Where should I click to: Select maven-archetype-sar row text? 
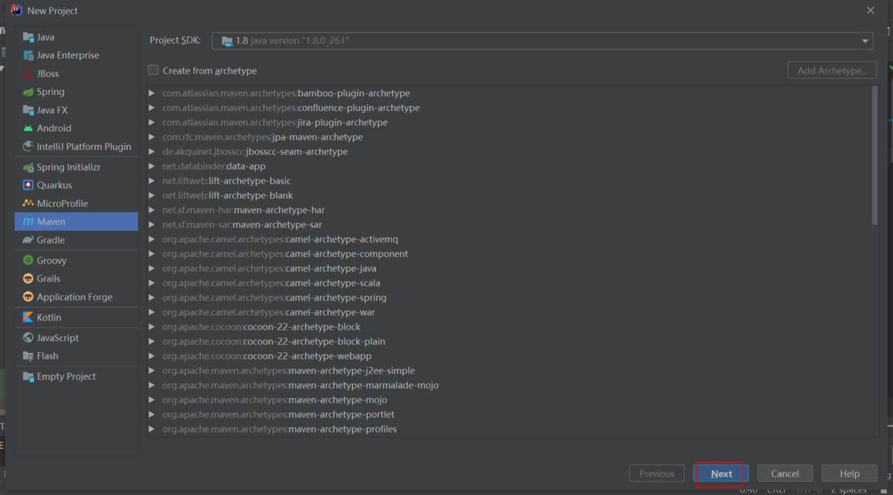coord(242,224)
